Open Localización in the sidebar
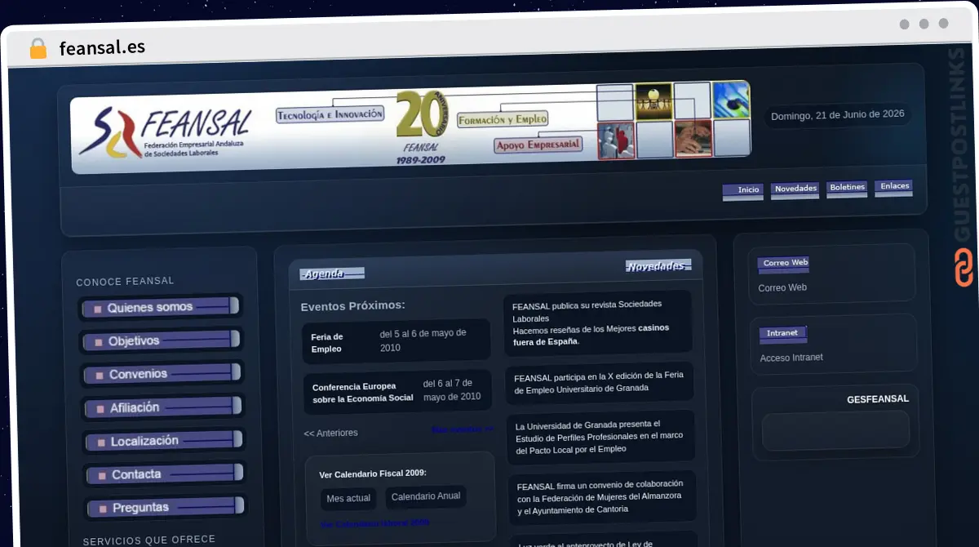979x547 pixels. pos(164,441)
